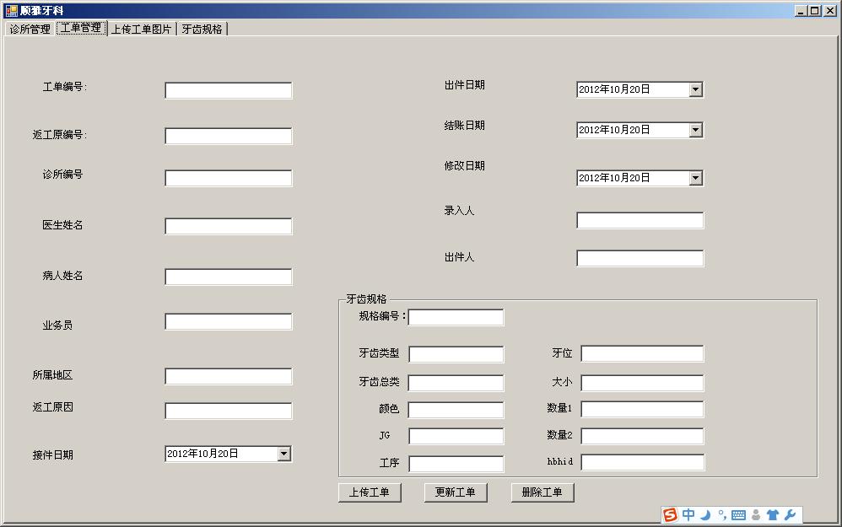842x527 pixels.
Task: Toggle Chinese punctuation on the input bar
Action: [721, 514]
